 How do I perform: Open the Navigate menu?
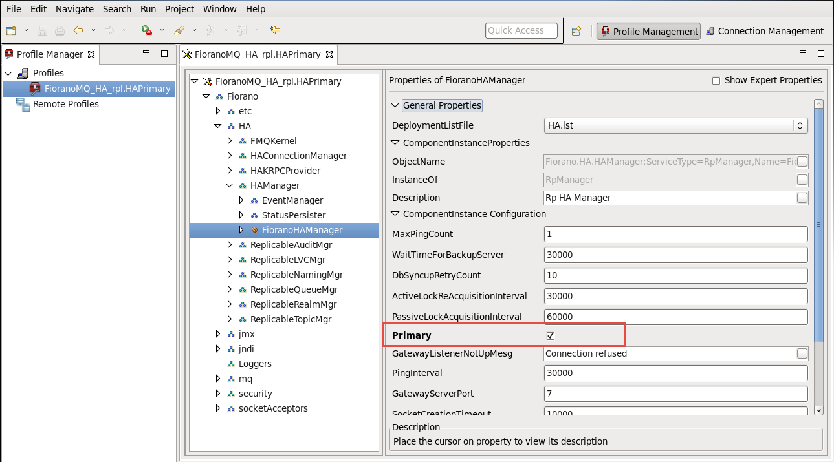74,9
